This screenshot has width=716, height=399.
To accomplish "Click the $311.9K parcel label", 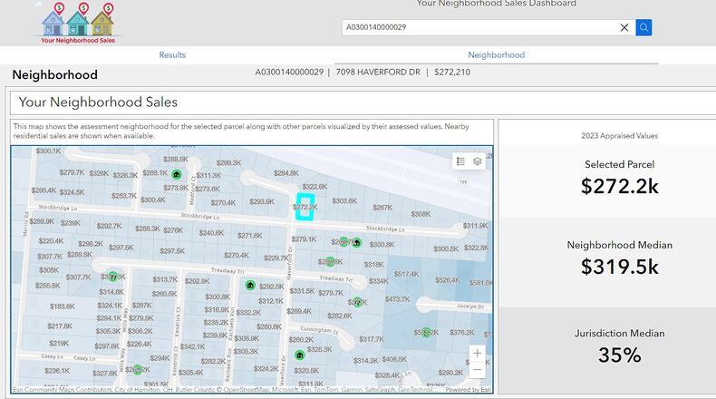I will (x=475, y=226).
